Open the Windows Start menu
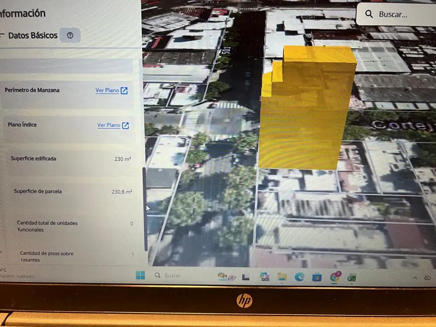The height and width of the screenshot is (327, 436). pyautogui.click(x=141, y=275)
